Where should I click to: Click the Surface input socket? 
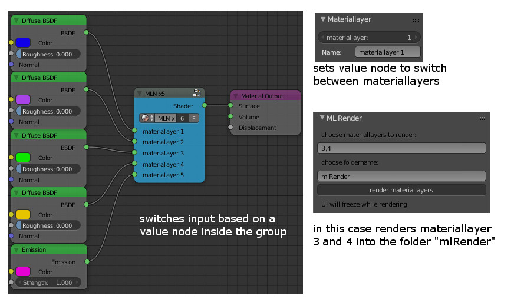(x=230, y=105)
